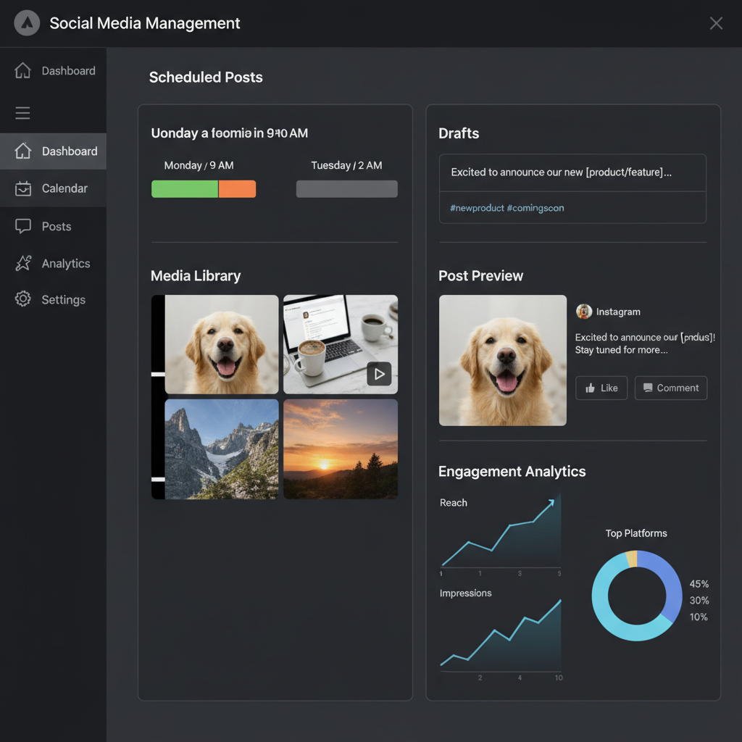Select the highlighted Dashboard menu item

[x=54, y=151]
